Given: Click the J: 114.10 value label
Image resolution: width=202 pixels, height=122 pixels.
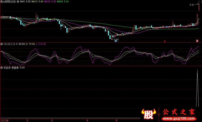Looking at the screenshot, I should tap(40, 44).
